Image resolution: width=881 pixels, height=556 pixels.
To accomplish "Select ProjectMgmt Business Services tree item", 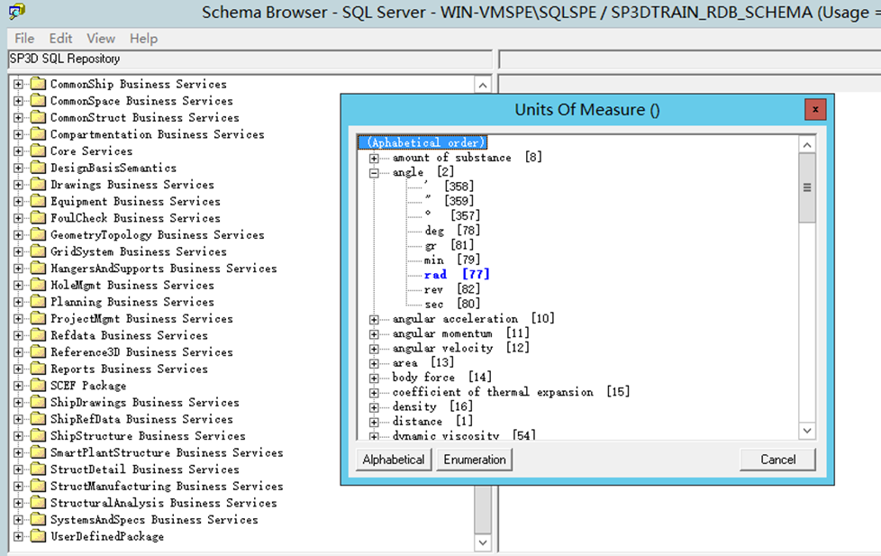I will (141, 319).
